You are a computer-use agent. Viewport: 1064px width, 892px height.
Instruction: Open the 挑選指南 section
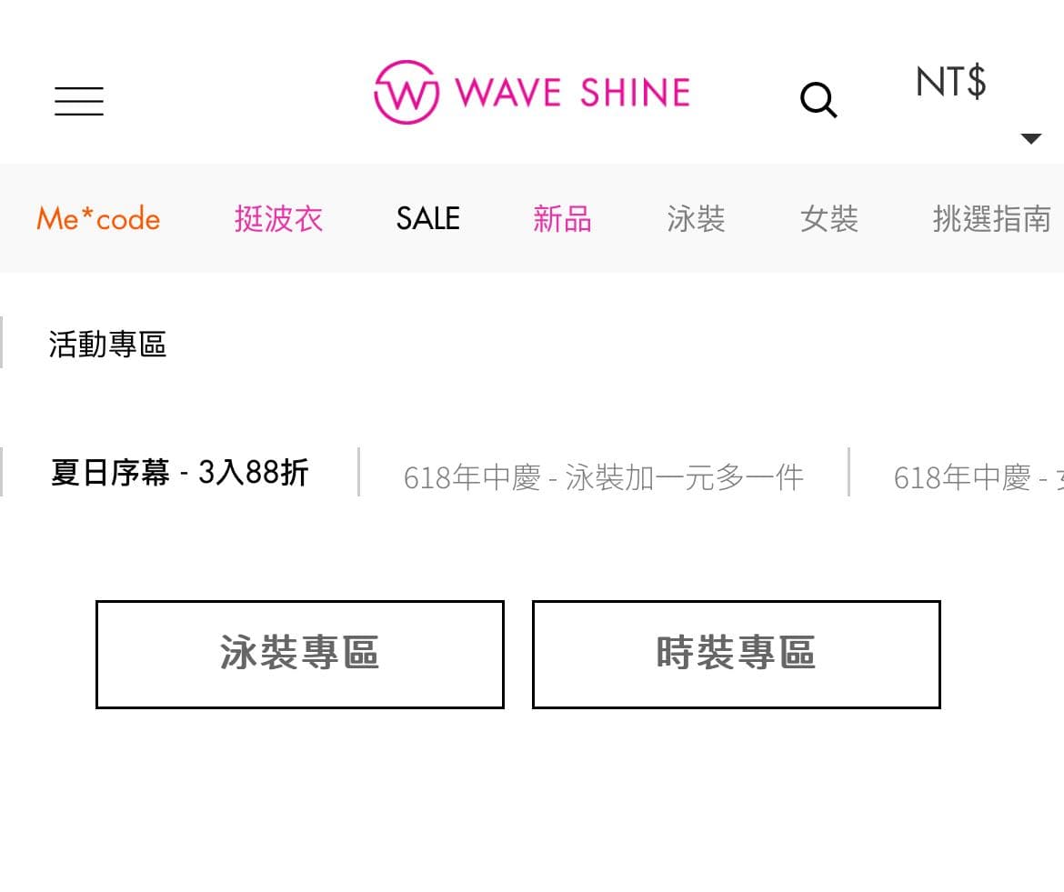pos(992,219)
